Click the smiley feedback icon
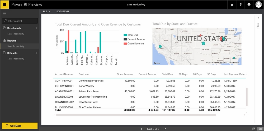This screenshot has width=264, height=131. (249, 4)
